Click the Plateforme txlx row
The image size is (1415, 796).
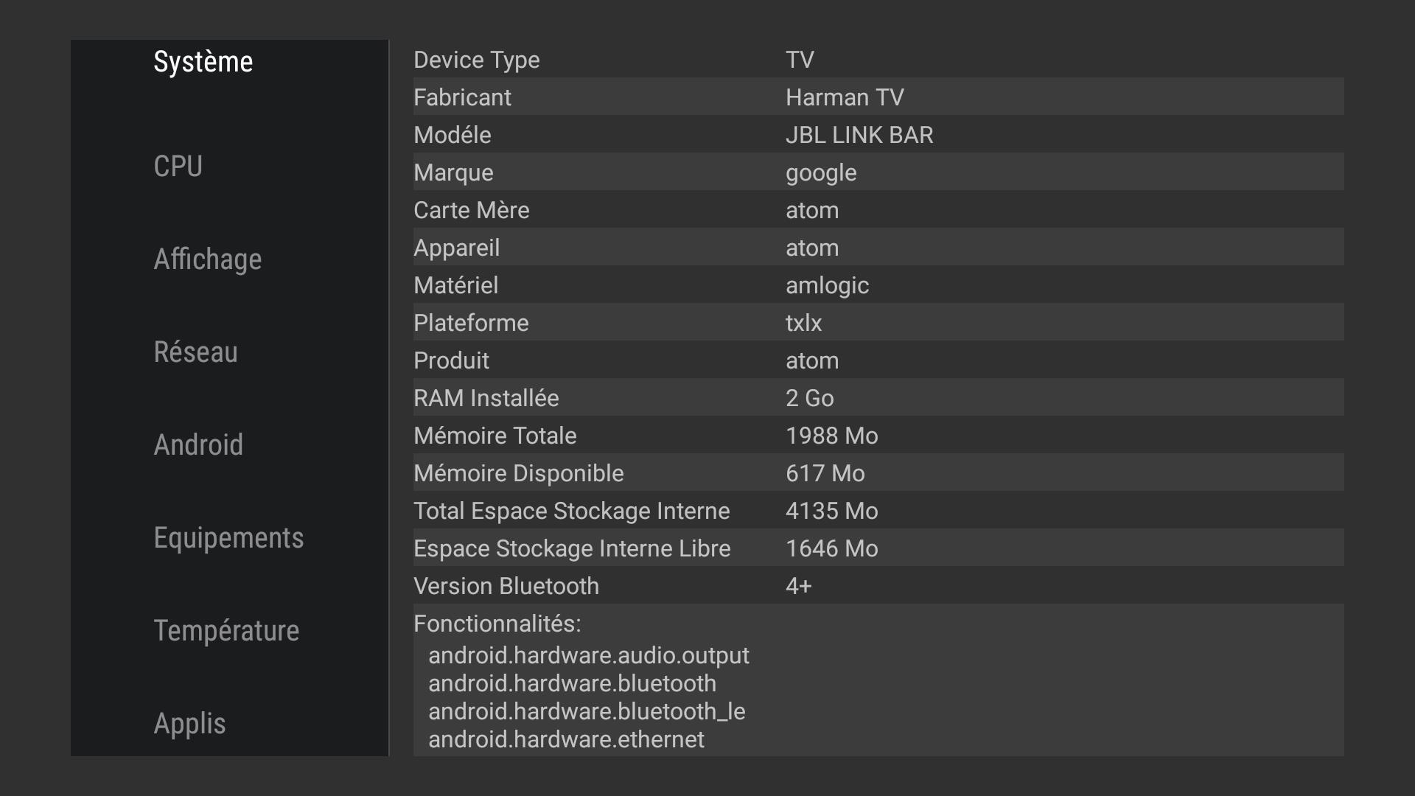[878, 322]
